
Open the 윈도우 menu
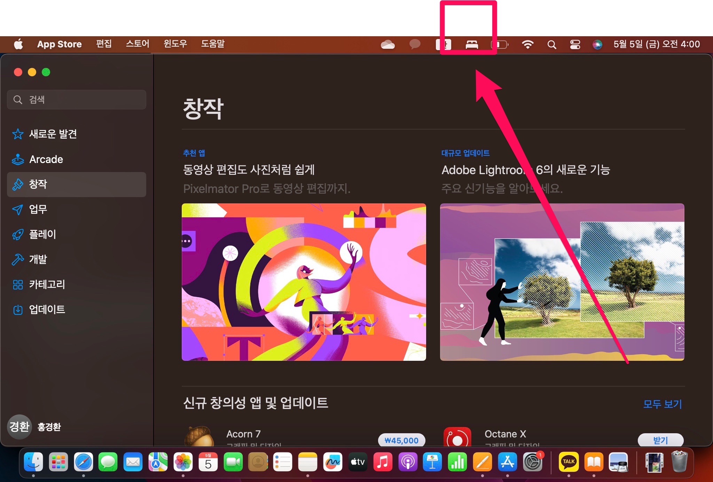175,44
